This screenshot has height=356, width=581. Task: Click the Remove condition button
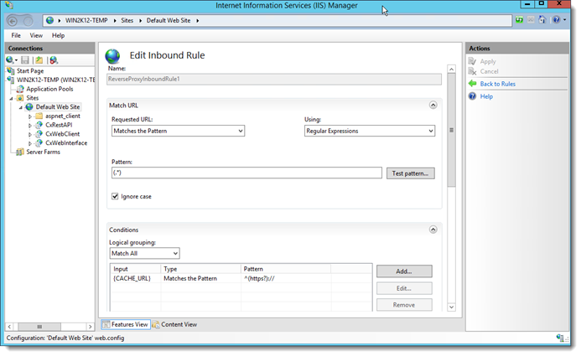point(404,305)
